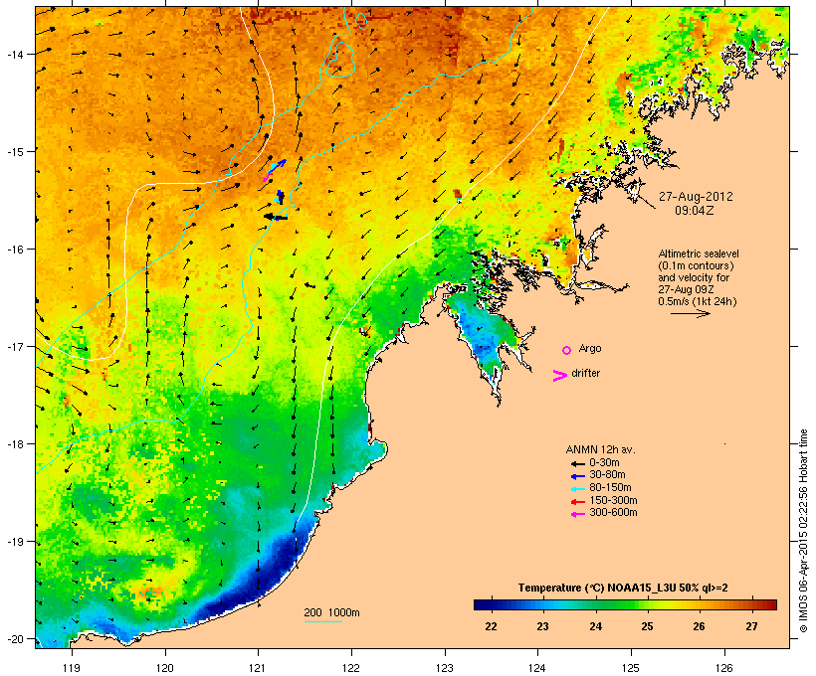Click the 150-300m depth label
This screenshot has width=816, height=676.
pos(613,500)
